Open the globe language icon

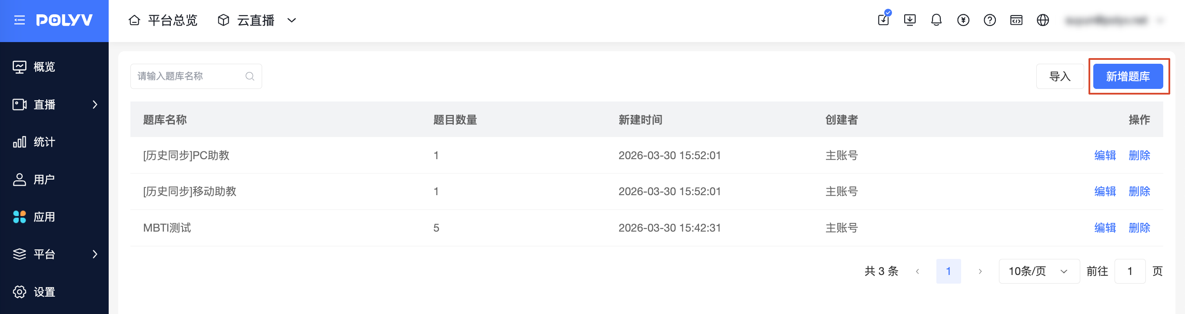[x=1043, y=20]
